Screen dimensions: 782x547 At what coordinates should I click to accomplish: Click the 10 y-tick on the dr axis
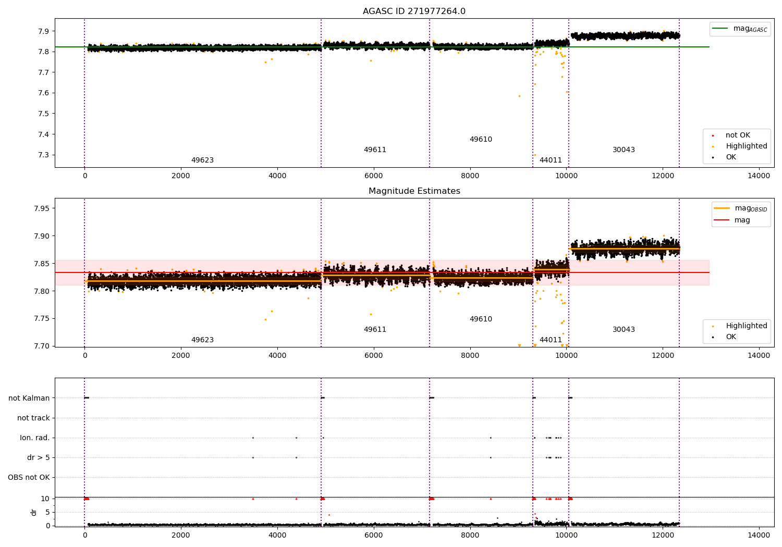point(45,499)
